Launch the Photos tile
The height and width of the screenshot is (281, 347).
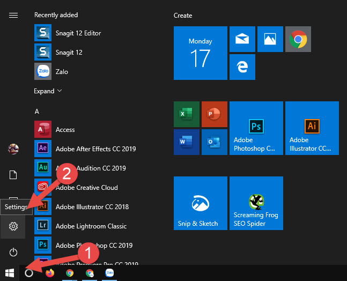270,39
